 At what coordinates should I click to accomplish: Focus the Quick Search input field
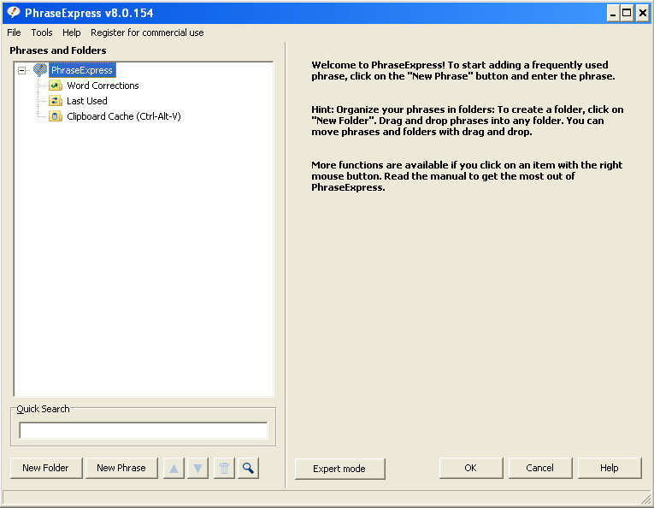tap(143, 430)
